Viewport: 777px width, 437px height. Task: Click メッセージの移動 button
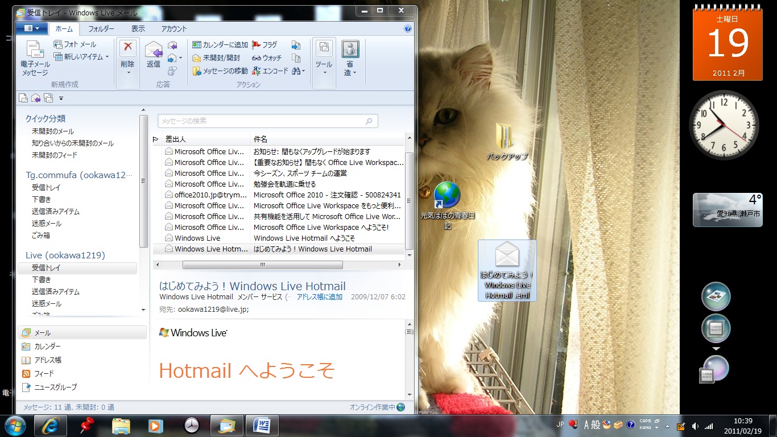click(220, 71)
